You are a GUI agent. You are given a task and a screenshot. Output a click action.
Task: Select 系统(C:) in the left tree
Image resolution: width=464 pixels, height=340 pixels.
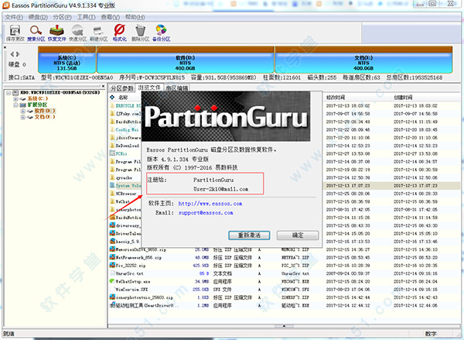click(38, 98)
